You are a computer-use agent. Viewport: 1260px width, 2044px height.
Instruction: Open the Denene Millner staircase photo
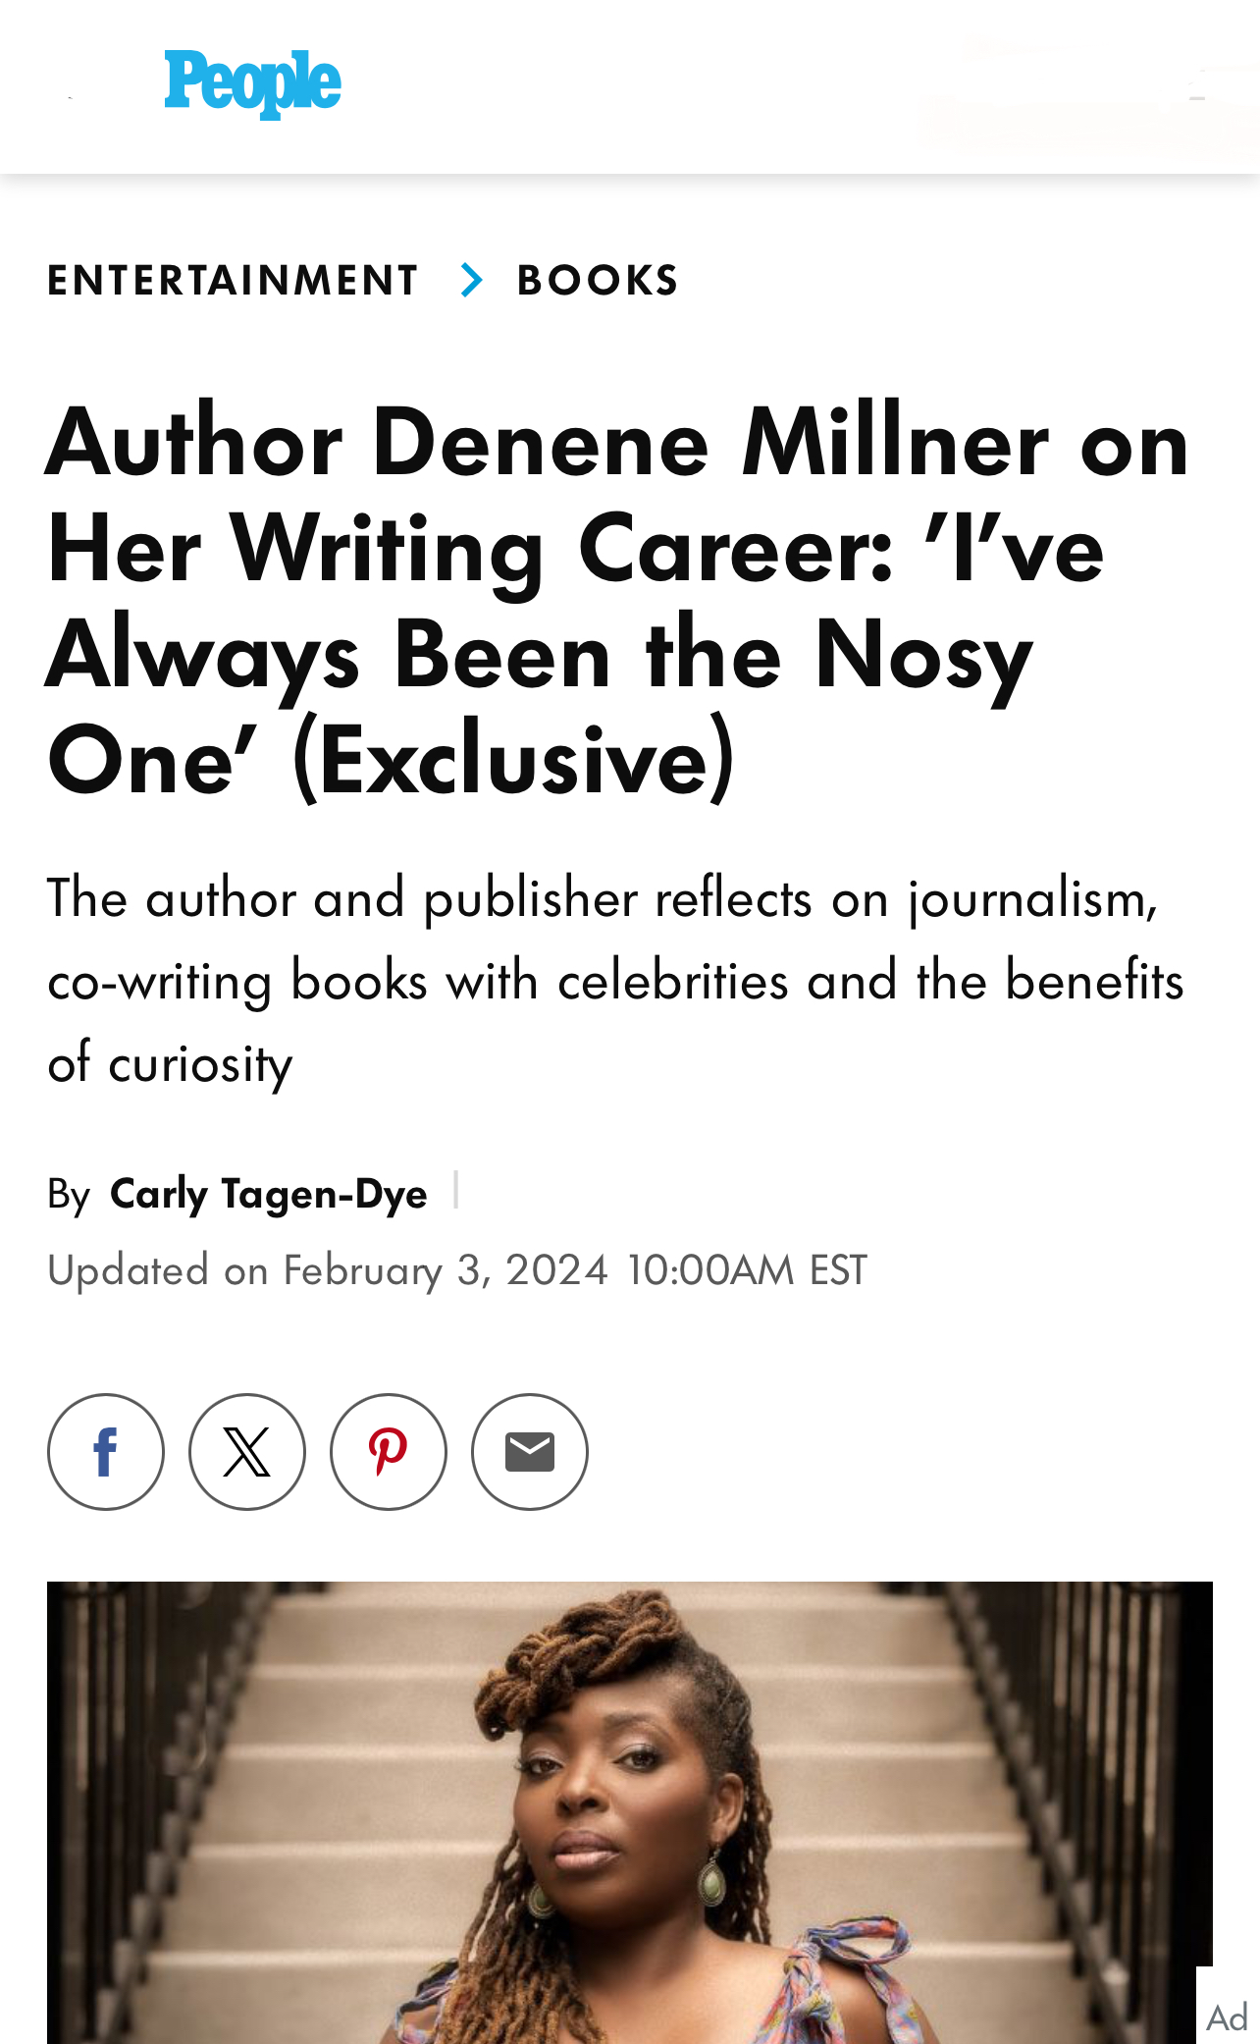630,1812
